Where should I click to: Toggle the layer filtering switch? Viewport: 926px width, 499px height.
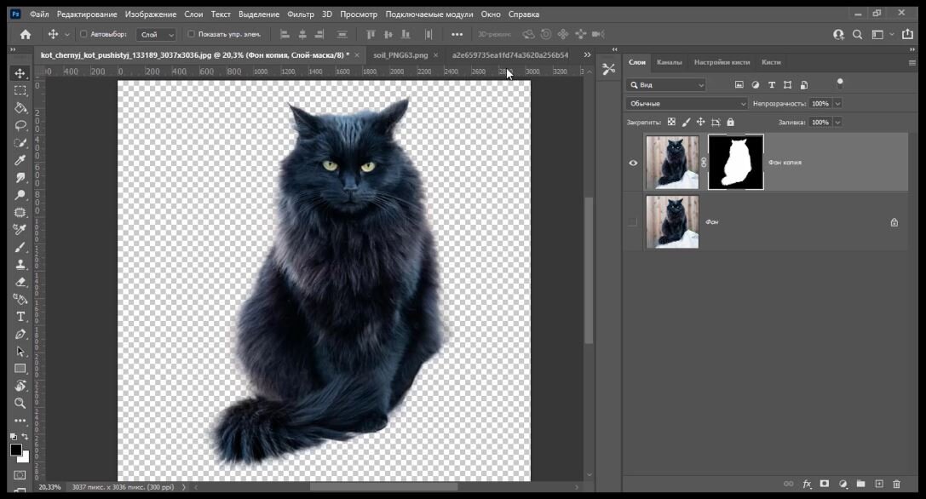[840, 83]
